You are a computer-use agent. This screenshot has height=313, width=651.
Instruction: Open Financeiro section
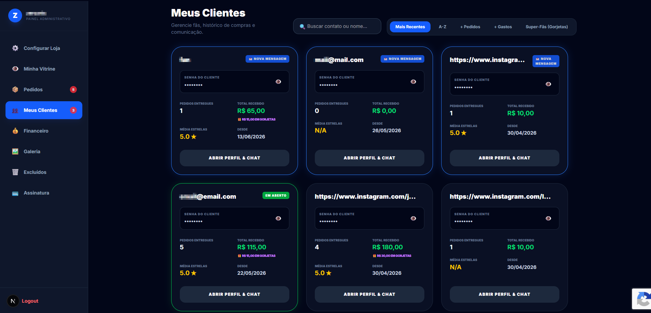click(x=44, y=131)
